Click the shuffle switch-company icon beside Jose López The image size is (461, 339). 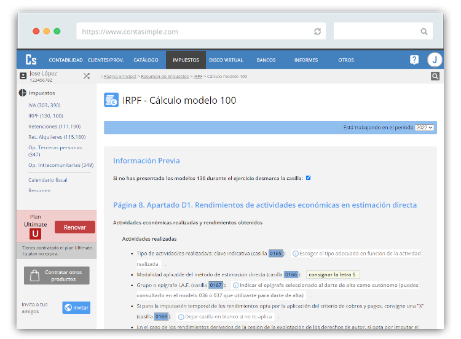87,76
